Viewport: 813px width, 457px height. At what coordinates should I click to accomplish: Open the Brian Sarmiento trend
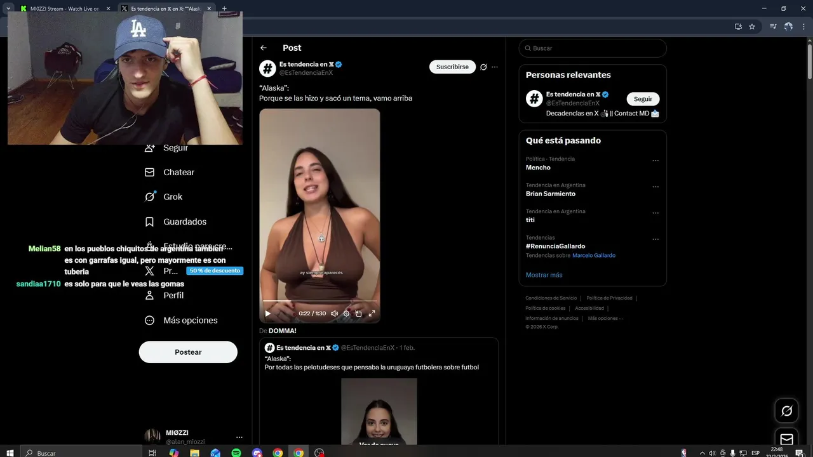[x=551, y=194]
